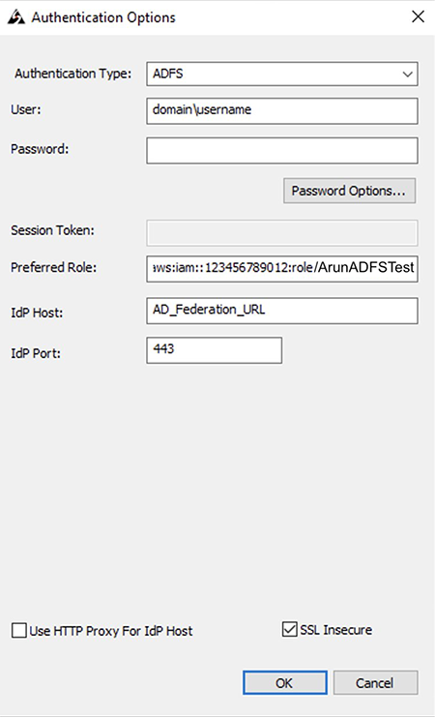Select the empty Password input field
This screenshot has height=718, width=435.
(x=281, y=150)
